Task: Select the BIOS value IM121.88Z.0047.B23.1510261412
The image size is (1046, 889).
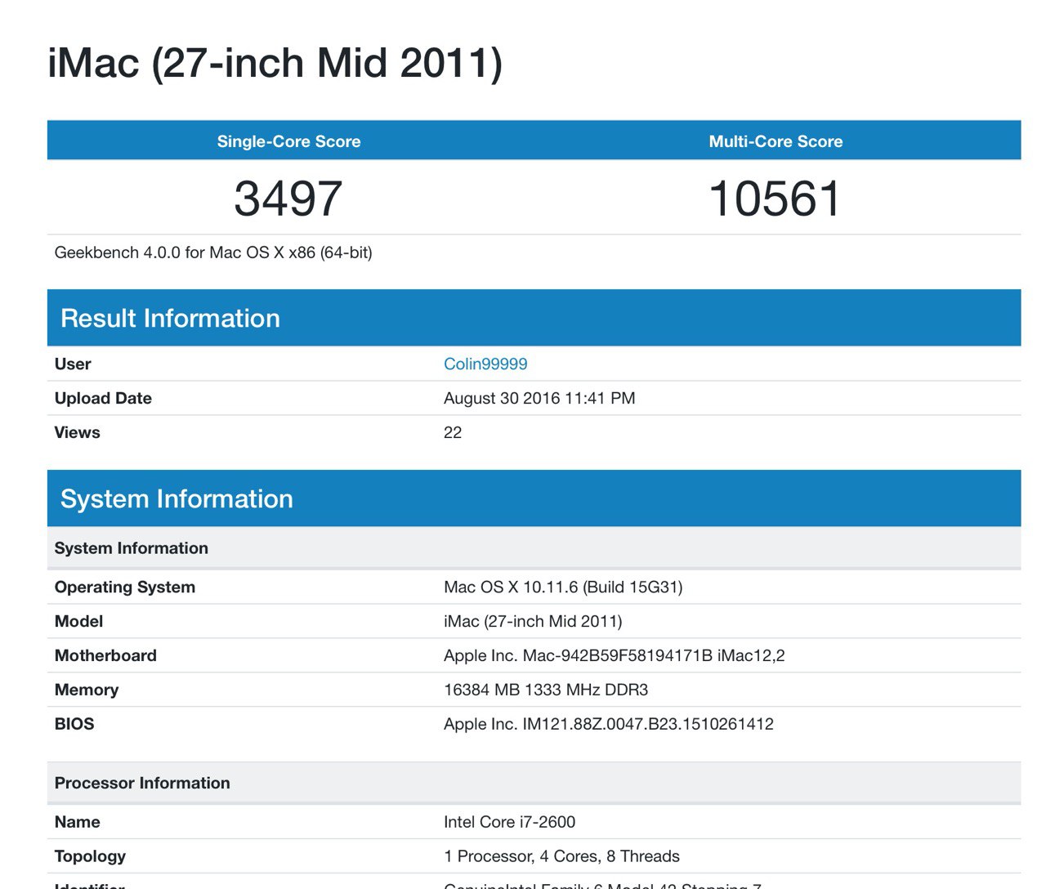Action: coord(609,725)
